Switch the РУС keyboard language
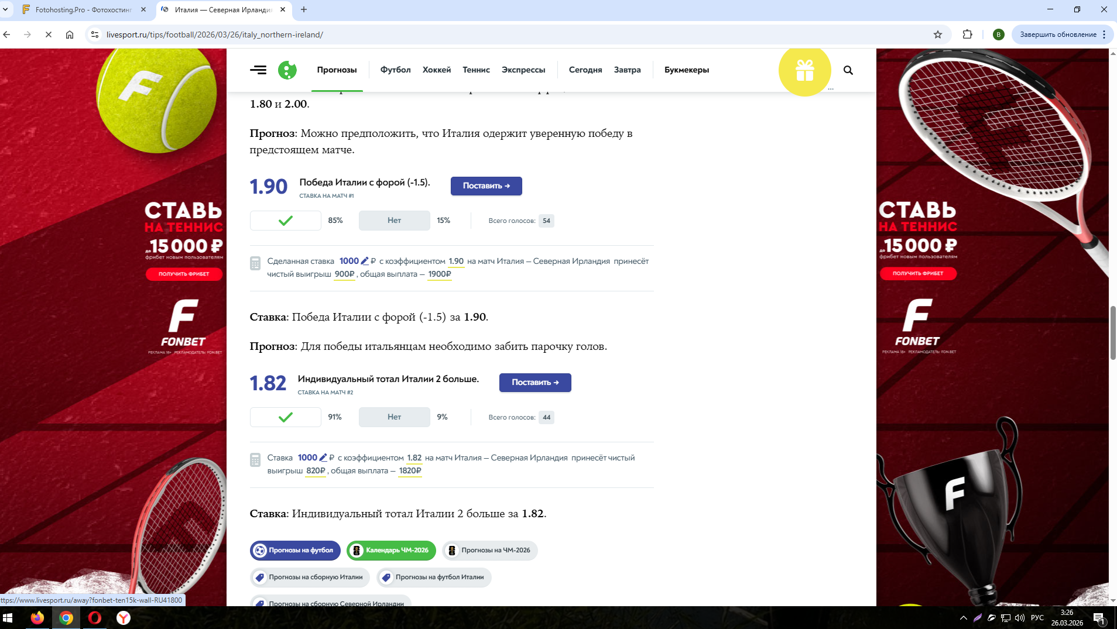Image resolution: width=1117 pixels, height=629 pixels. click(x=1037, y=618)
